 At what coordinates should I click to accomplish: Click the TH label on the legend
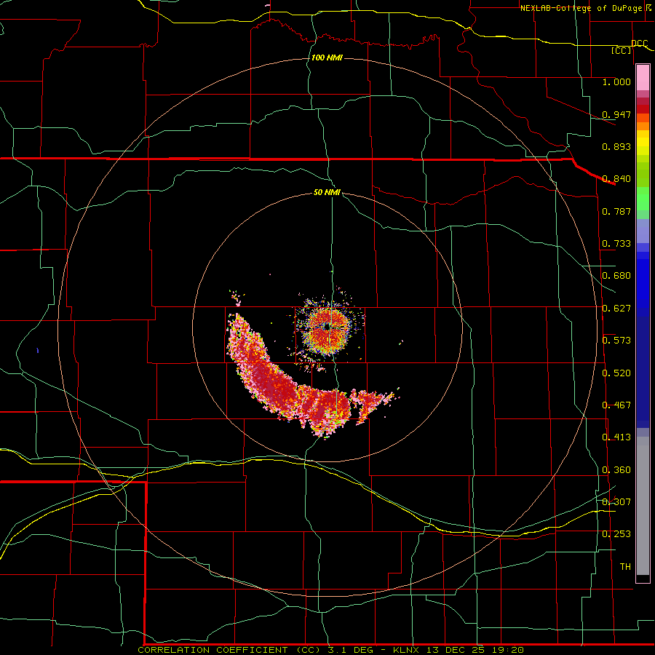click(625, 567)
